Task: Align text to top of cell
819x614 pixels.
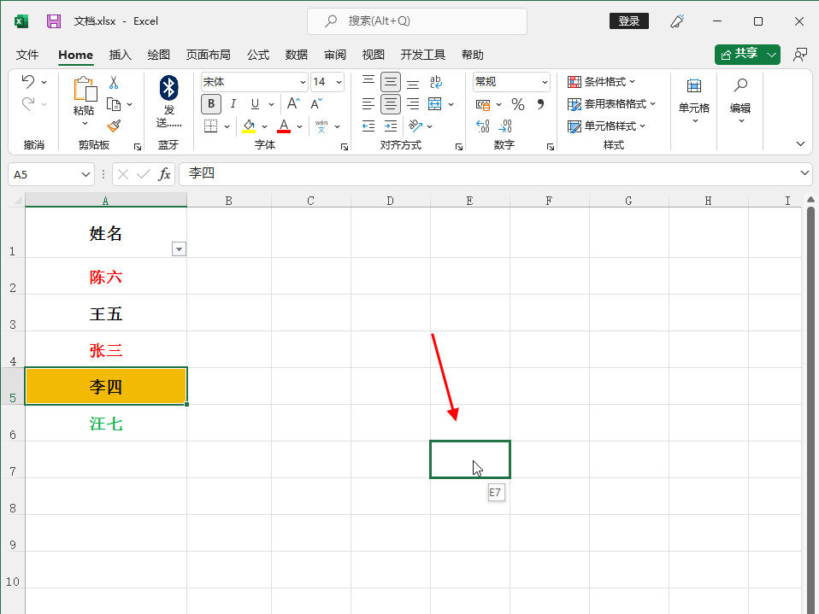Action: click(x=368, y=81)
